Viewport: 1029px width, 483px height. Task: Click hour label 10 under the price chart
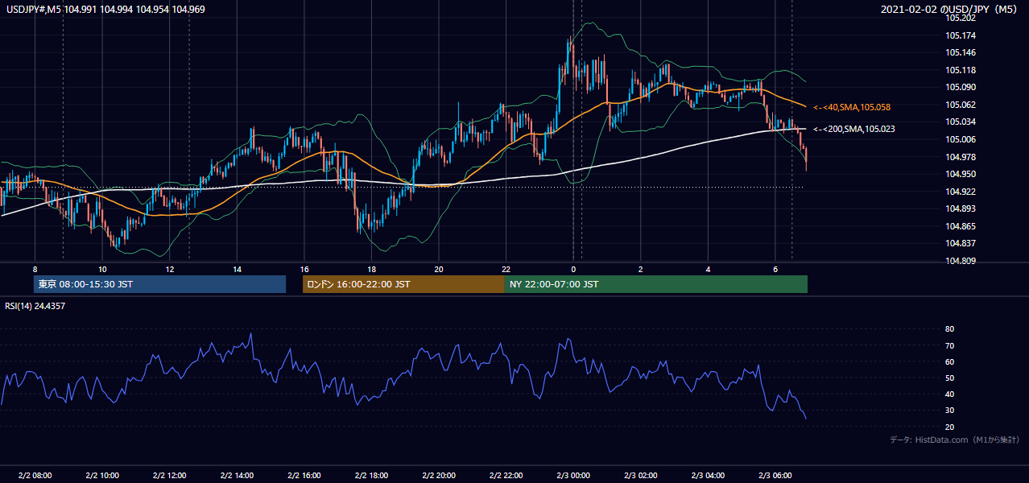pos(102,269)
